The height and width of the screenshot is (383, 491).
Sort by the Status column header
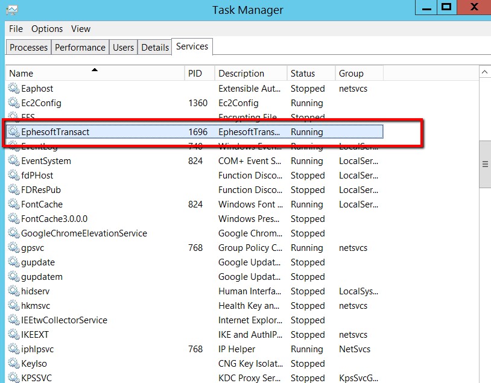[x=311, y=73]
